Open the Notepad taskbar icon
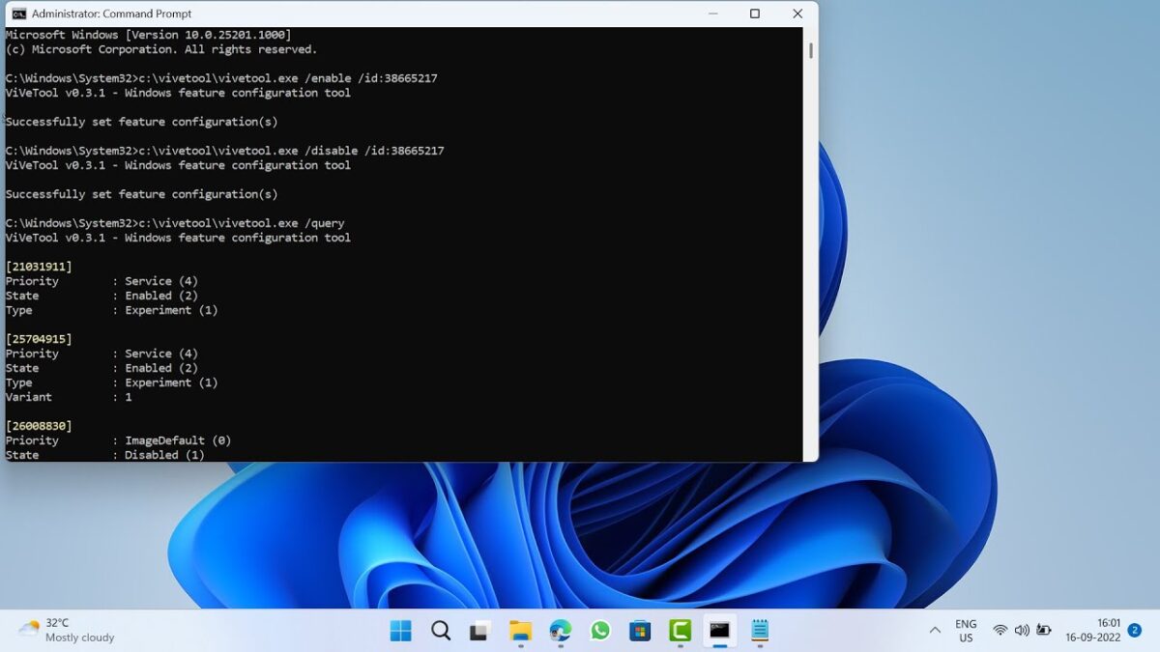 [x=760, y=631]
